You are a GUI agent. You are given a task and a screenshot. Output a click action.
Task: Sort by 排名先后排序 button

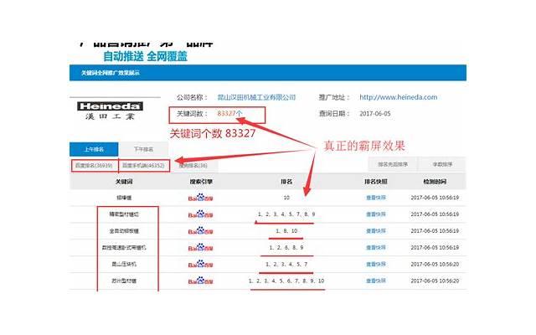[x=393, y=164]
